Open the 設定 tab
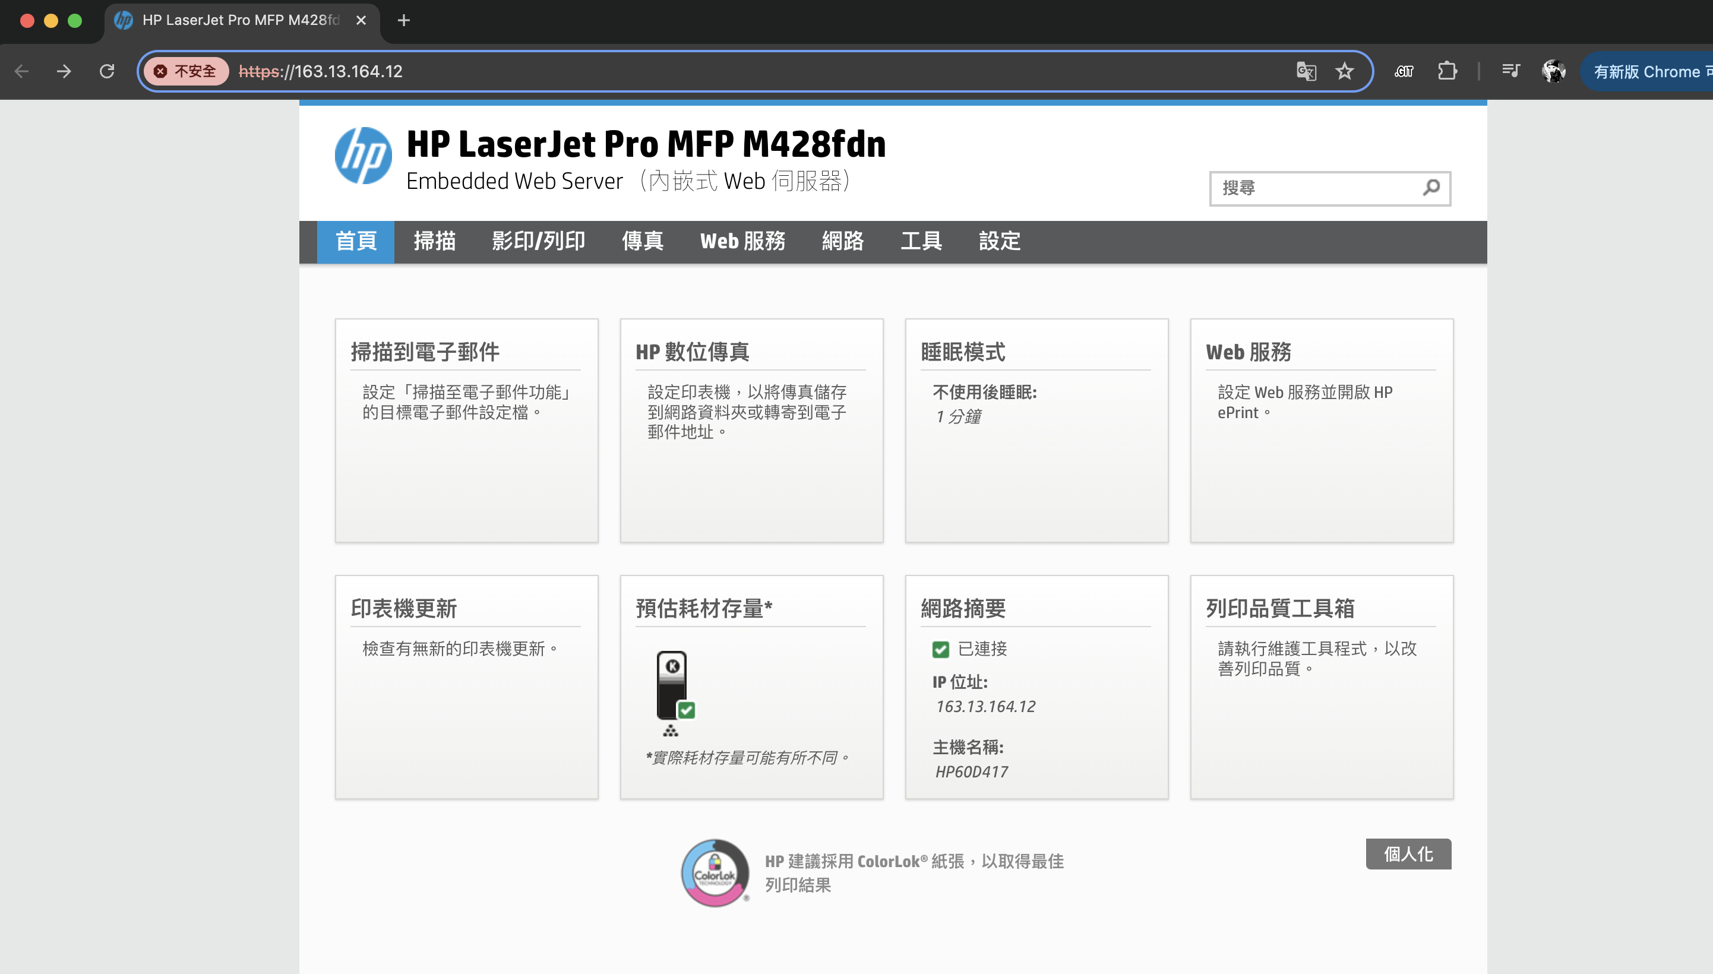 coord(999,242)
